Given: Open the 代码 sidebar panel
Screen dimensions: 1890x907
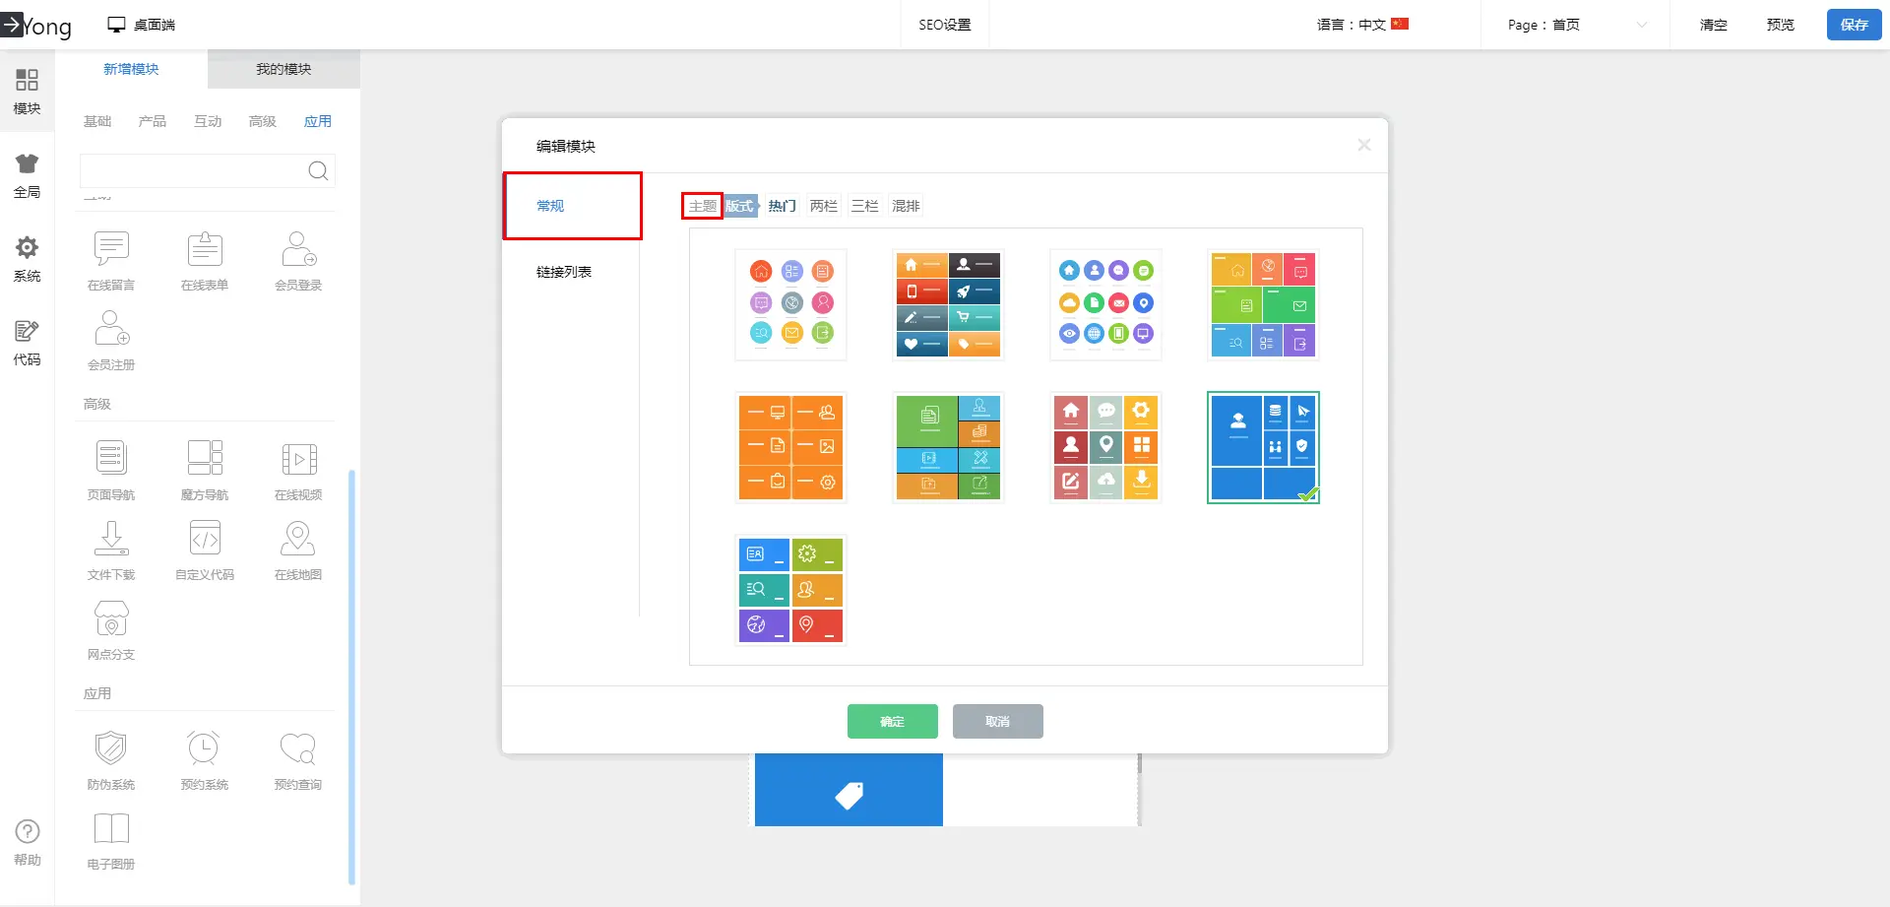Looking at the screenshot, I should point(27,342).
